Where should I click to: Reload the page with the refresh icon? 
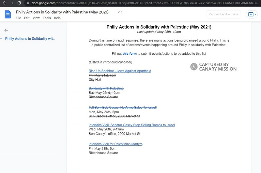[x=19, y=3]
